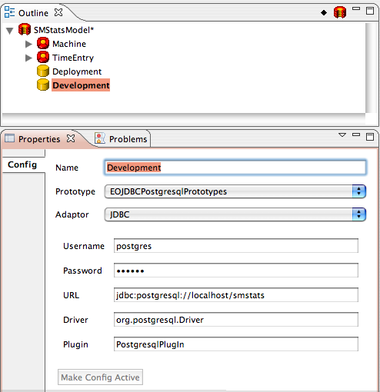Image resolution: width=380 pixels, height=392 pixels.
Task: Click the Problems tab icon
Action: [x=100, y=138]
